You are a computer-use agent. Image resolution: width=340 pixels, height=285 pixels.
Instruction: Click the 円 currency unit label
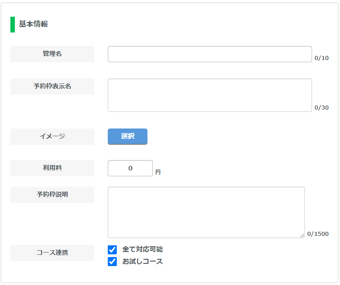158,172
